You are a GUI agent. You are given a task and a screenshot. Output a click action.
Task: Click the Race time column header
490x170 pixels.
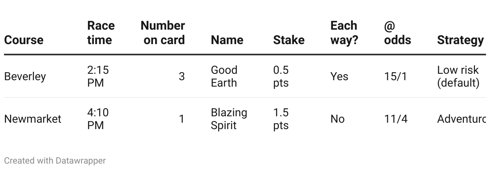pos(101,33)
